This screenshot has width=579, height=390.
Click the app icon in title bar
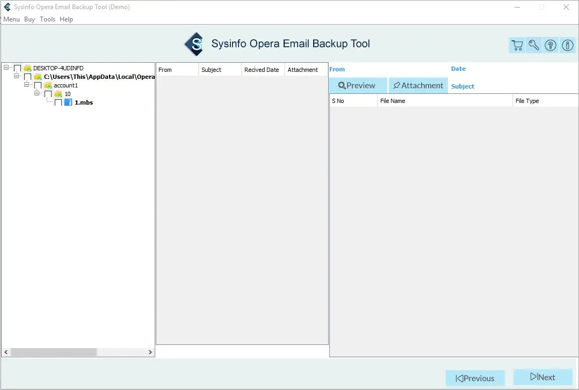7,6
